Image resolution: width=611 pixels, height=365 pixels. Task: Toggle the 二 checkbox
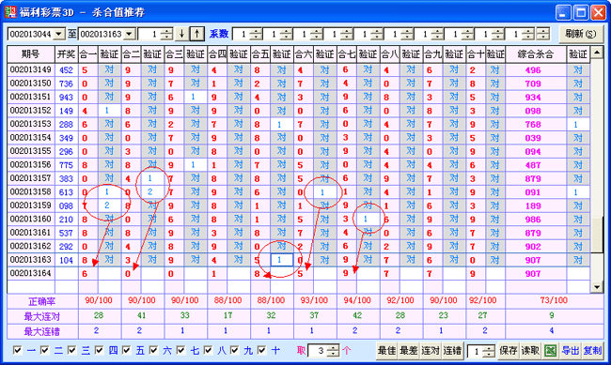pyautogui.click(x=44, y=350)
